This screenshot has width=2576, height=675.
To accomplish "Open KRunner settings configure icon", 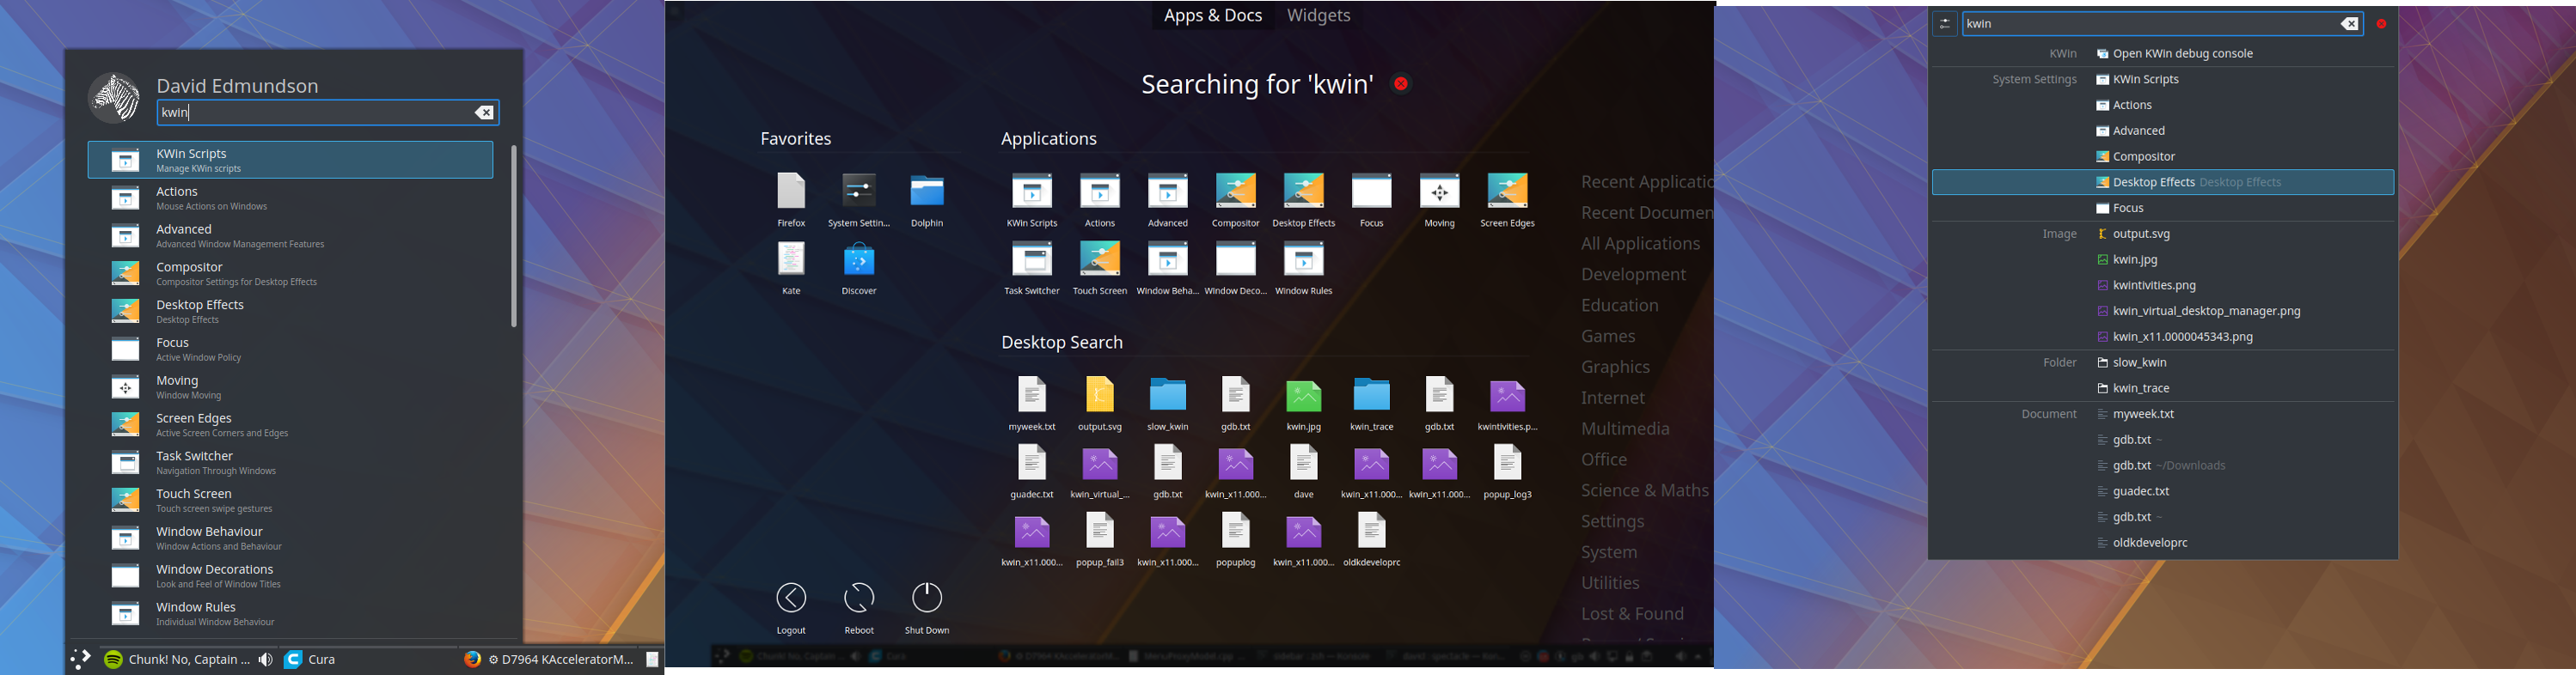I will [x=1945, y=24].
